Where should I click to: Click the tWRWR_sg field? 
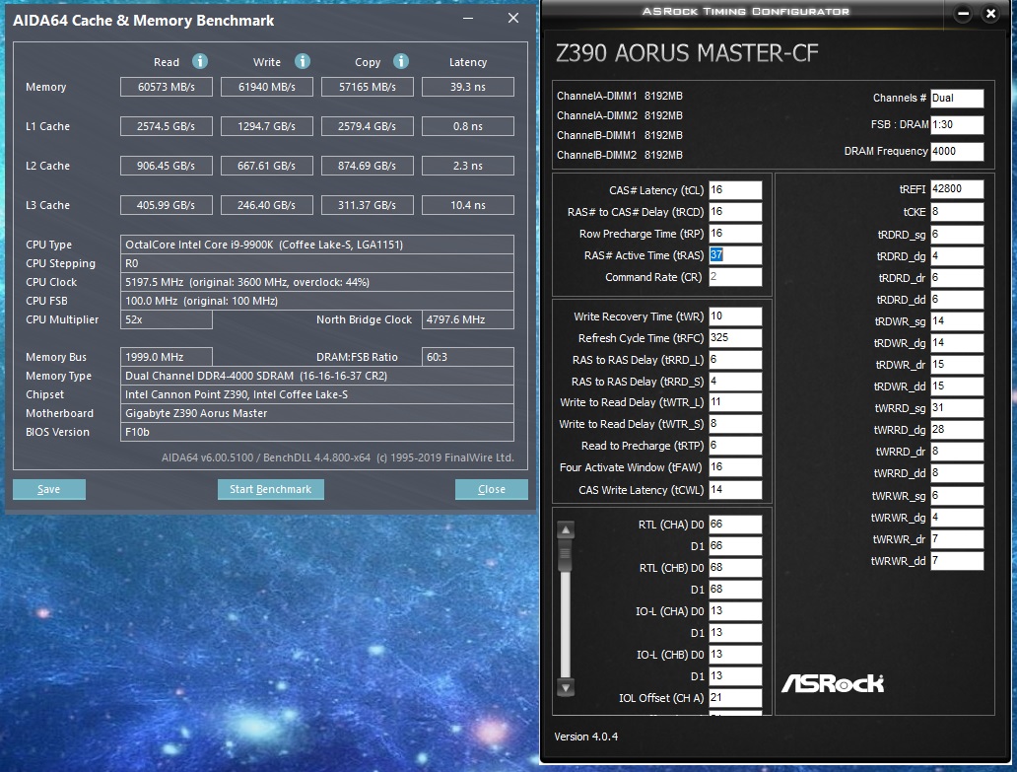point(957,496)
